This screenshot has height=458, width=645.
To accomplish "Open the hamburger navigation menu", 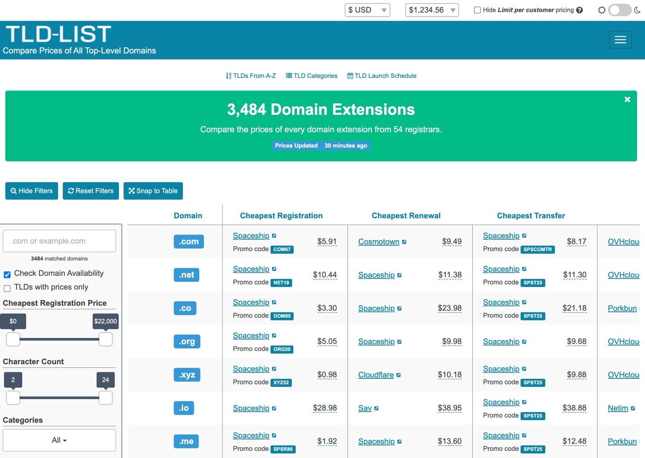I will point(620,40).
